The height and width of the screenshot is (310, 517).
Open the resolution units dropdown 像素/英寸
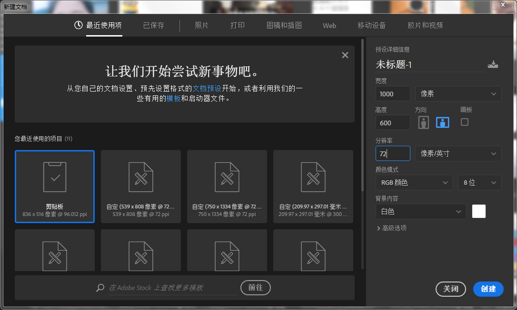coord(458,153)
